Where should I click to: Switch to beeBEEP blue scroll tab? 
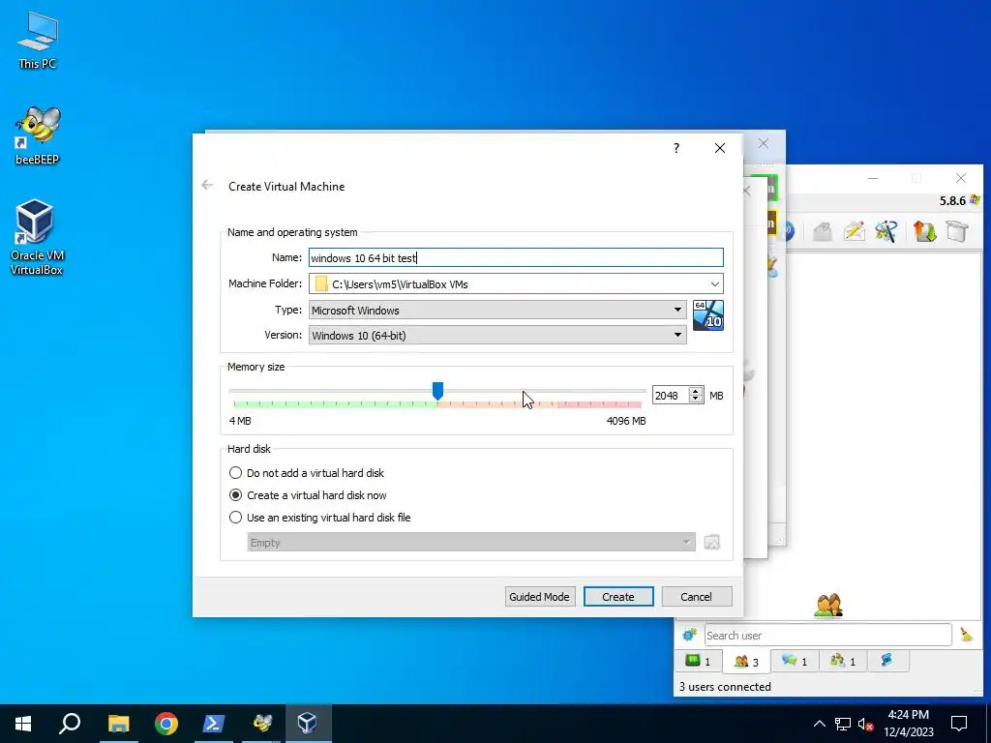pyautogui.click(x=887, y=660)
